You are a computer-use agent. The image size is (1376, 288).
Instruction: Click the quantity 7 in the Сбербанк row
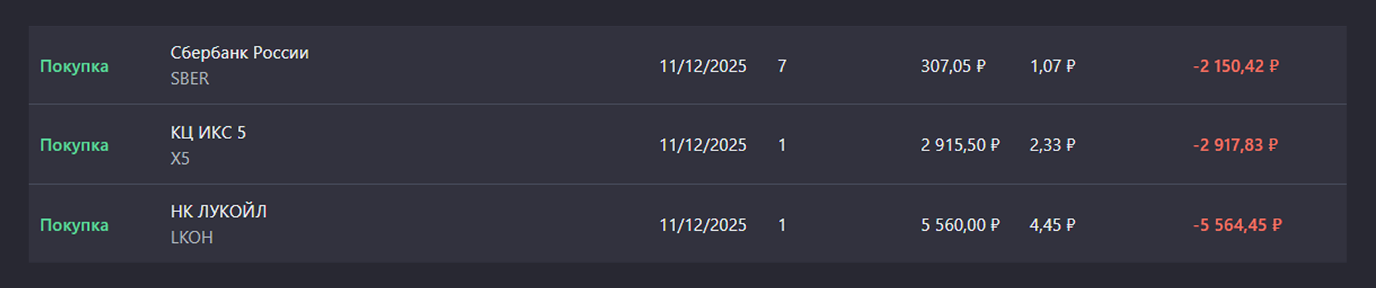pos(782,66)
